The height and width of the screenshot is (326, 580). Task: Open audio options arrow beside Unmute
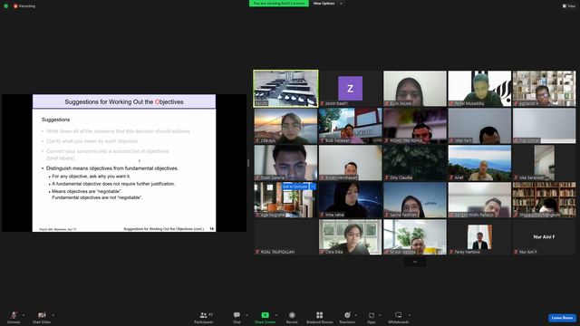point(24,315)
